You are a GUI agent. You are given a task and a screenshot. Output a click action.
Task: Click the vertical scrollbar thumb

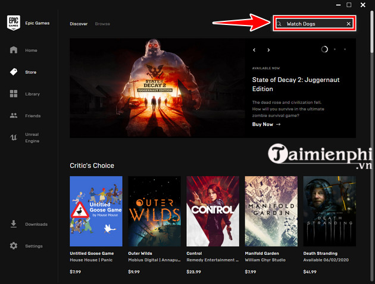[x=372, y=31]
